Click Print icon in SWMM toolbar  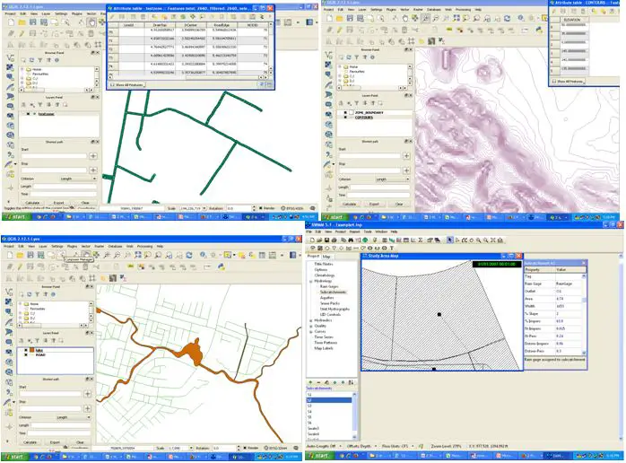point(335,240)
